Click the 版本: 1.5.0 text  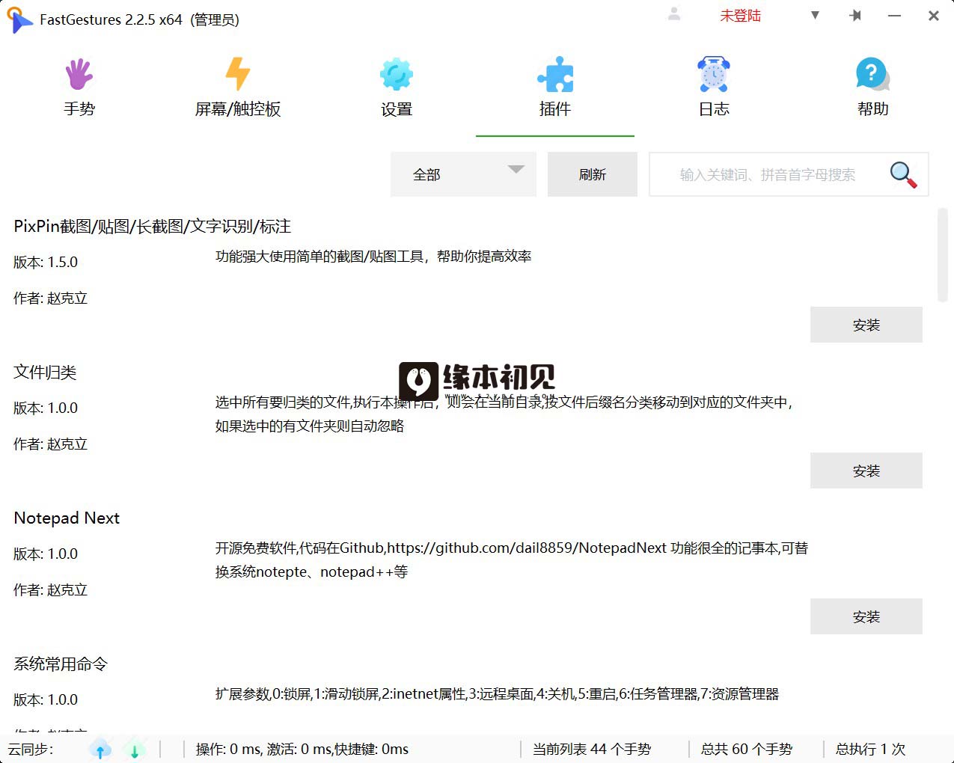tap(46, 262)
